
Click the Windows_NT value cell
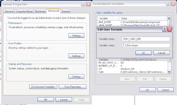coord(127,69)
